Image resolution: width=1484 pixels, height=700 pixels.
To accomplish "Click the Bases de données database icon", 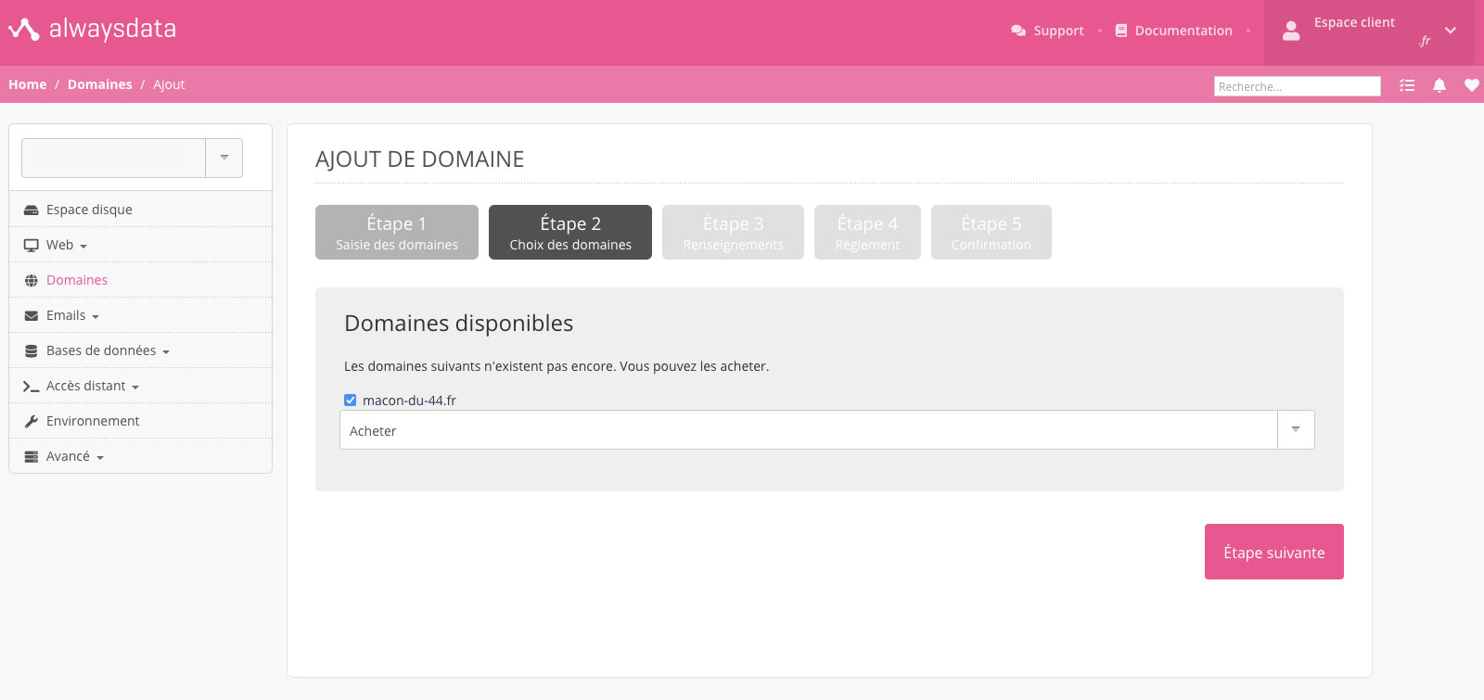I will tap(32, 351).
